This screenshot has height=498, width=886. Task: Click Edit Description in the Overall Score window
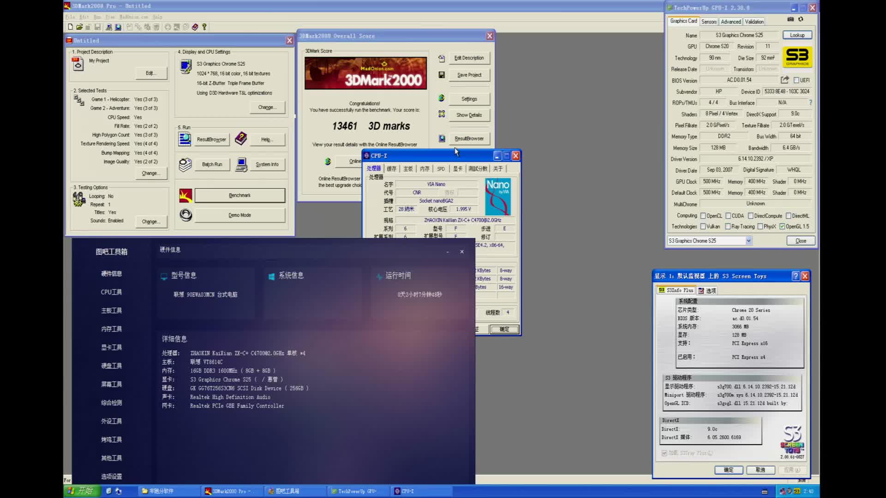469,58
